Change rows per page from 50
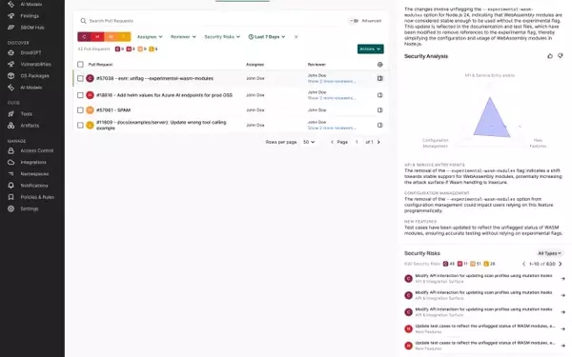 click(x=309, y=142)
